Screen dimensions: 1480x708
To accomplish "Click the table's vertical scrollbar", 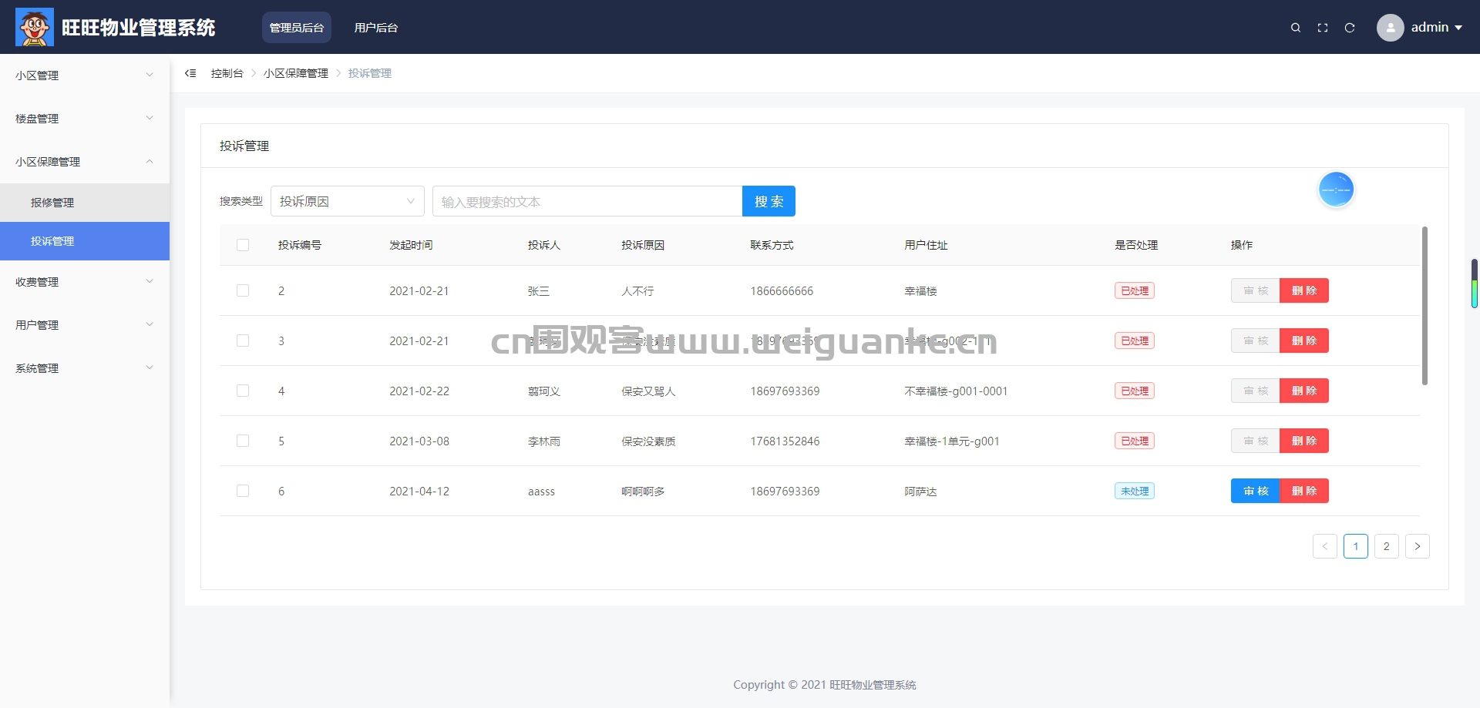I will point(1424,306).
